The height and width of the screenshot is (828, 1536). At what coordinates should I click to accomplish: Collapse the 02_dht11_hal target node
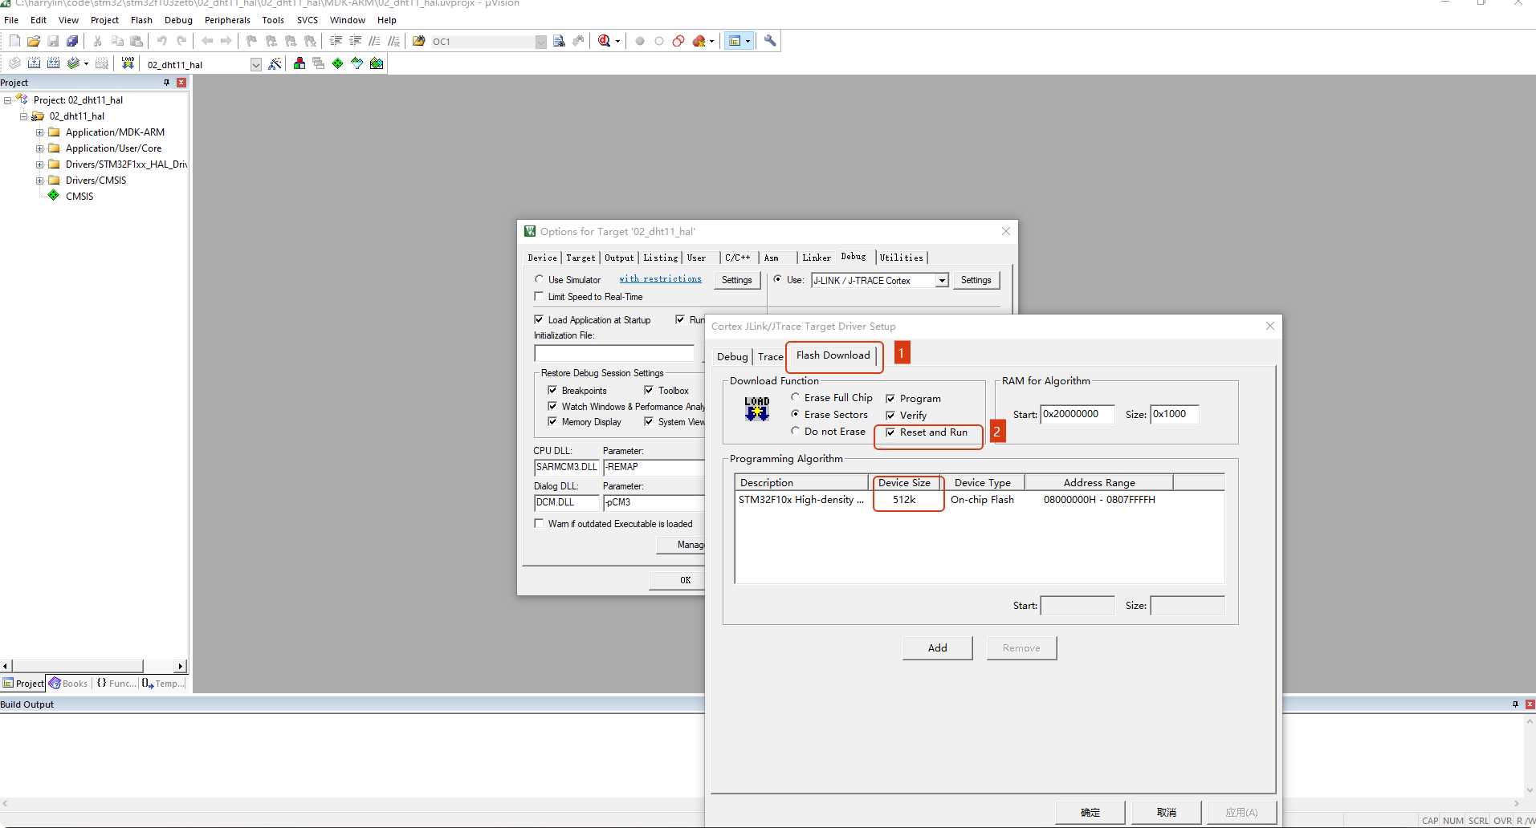click(x=23, y=116)
